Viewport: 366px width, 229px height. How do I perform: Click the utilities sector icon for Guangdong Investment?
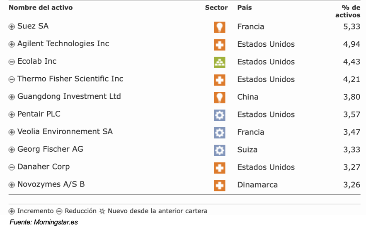tap(219, 97)
